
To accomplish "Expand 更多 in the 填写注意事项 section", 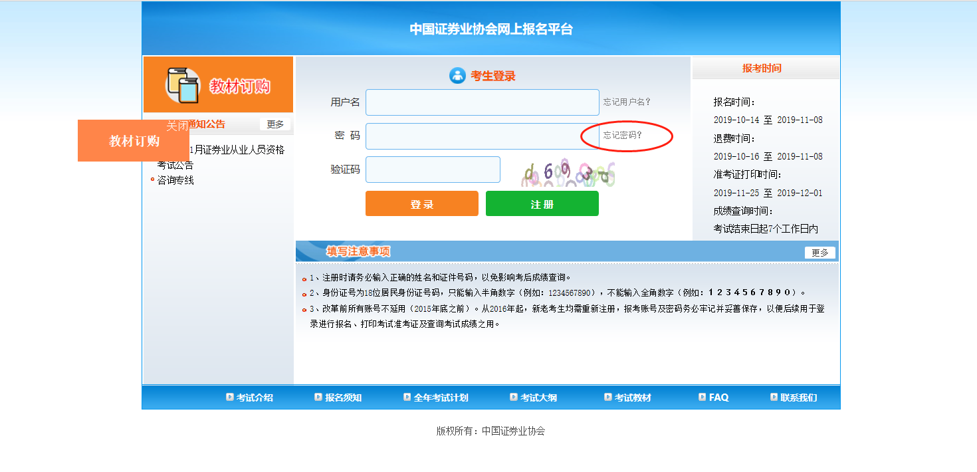I will (x=819, y=253).
